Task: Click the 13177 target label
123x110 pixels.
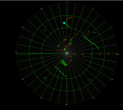Action: [x=71, y=18]
